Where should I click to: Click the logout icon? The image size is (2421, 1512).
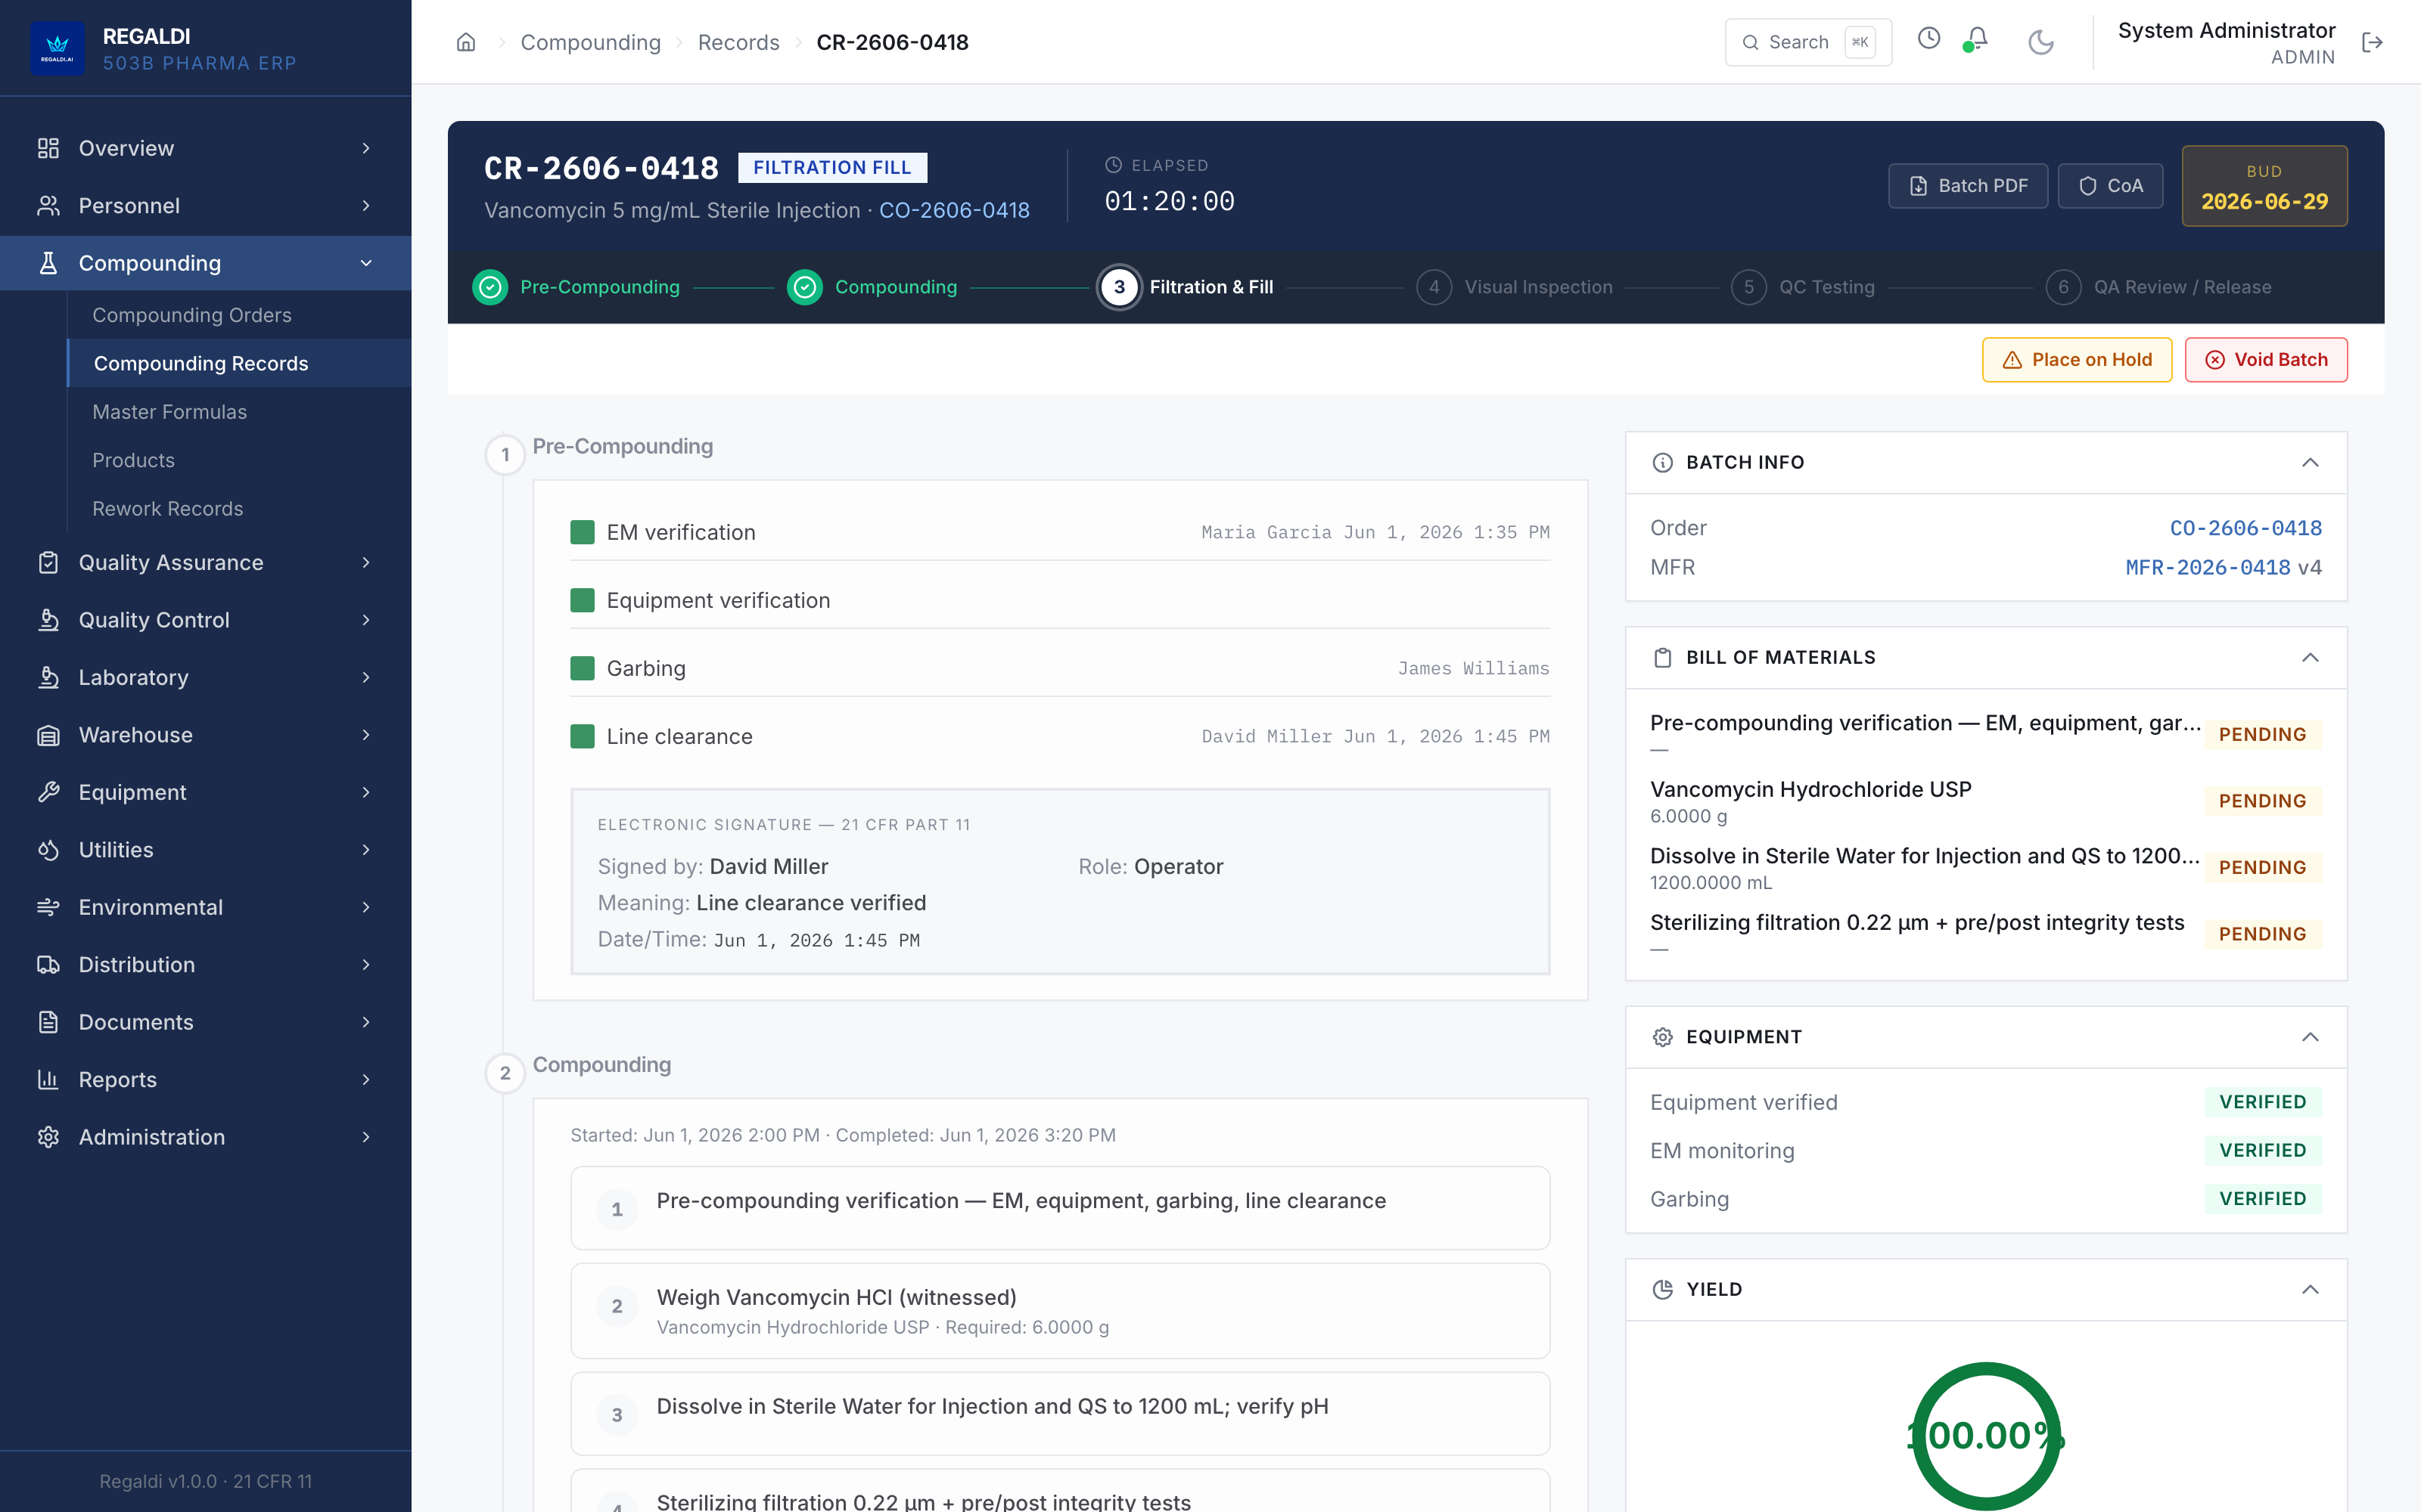click(x=2372, y=42)
